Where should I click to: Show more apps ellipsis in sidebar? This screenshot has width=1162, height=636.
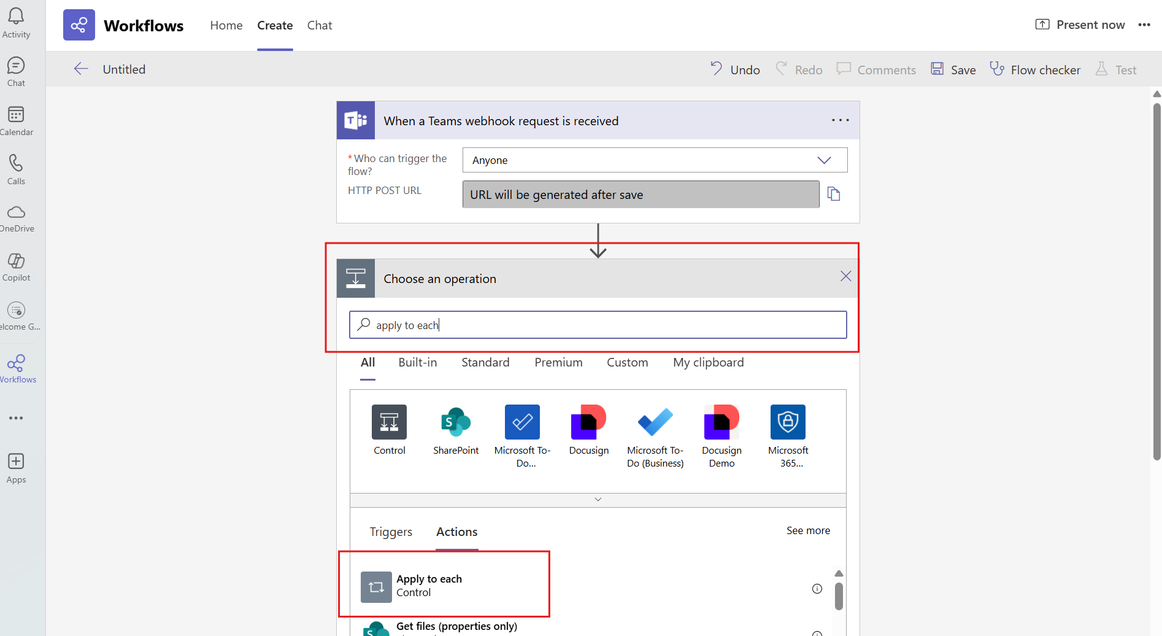pos(16,418)
